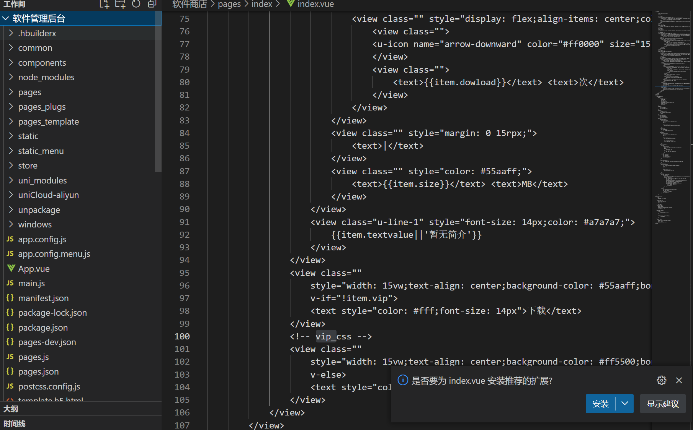Click the New Folder icon in explorer header
The width and height of the screenshot is (693, 430).
pos(120,4)
